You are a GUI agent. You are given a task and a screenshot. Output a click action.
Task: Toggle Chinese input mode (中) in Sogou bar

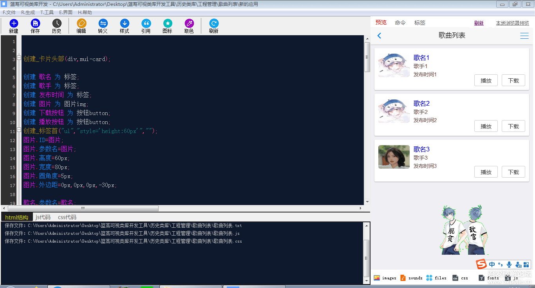click(492, 265)
